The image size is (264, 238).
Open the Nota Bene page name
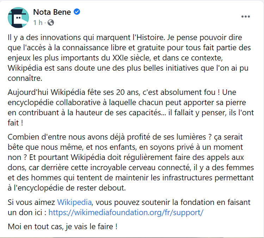pos(52,12)
